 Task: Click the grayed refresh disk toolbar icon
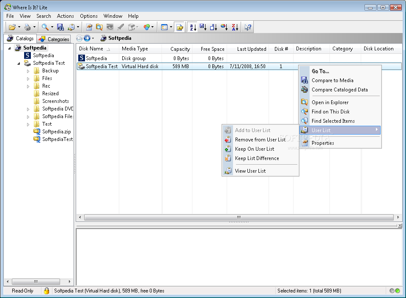pyautogui.click(x=132, y=27)
